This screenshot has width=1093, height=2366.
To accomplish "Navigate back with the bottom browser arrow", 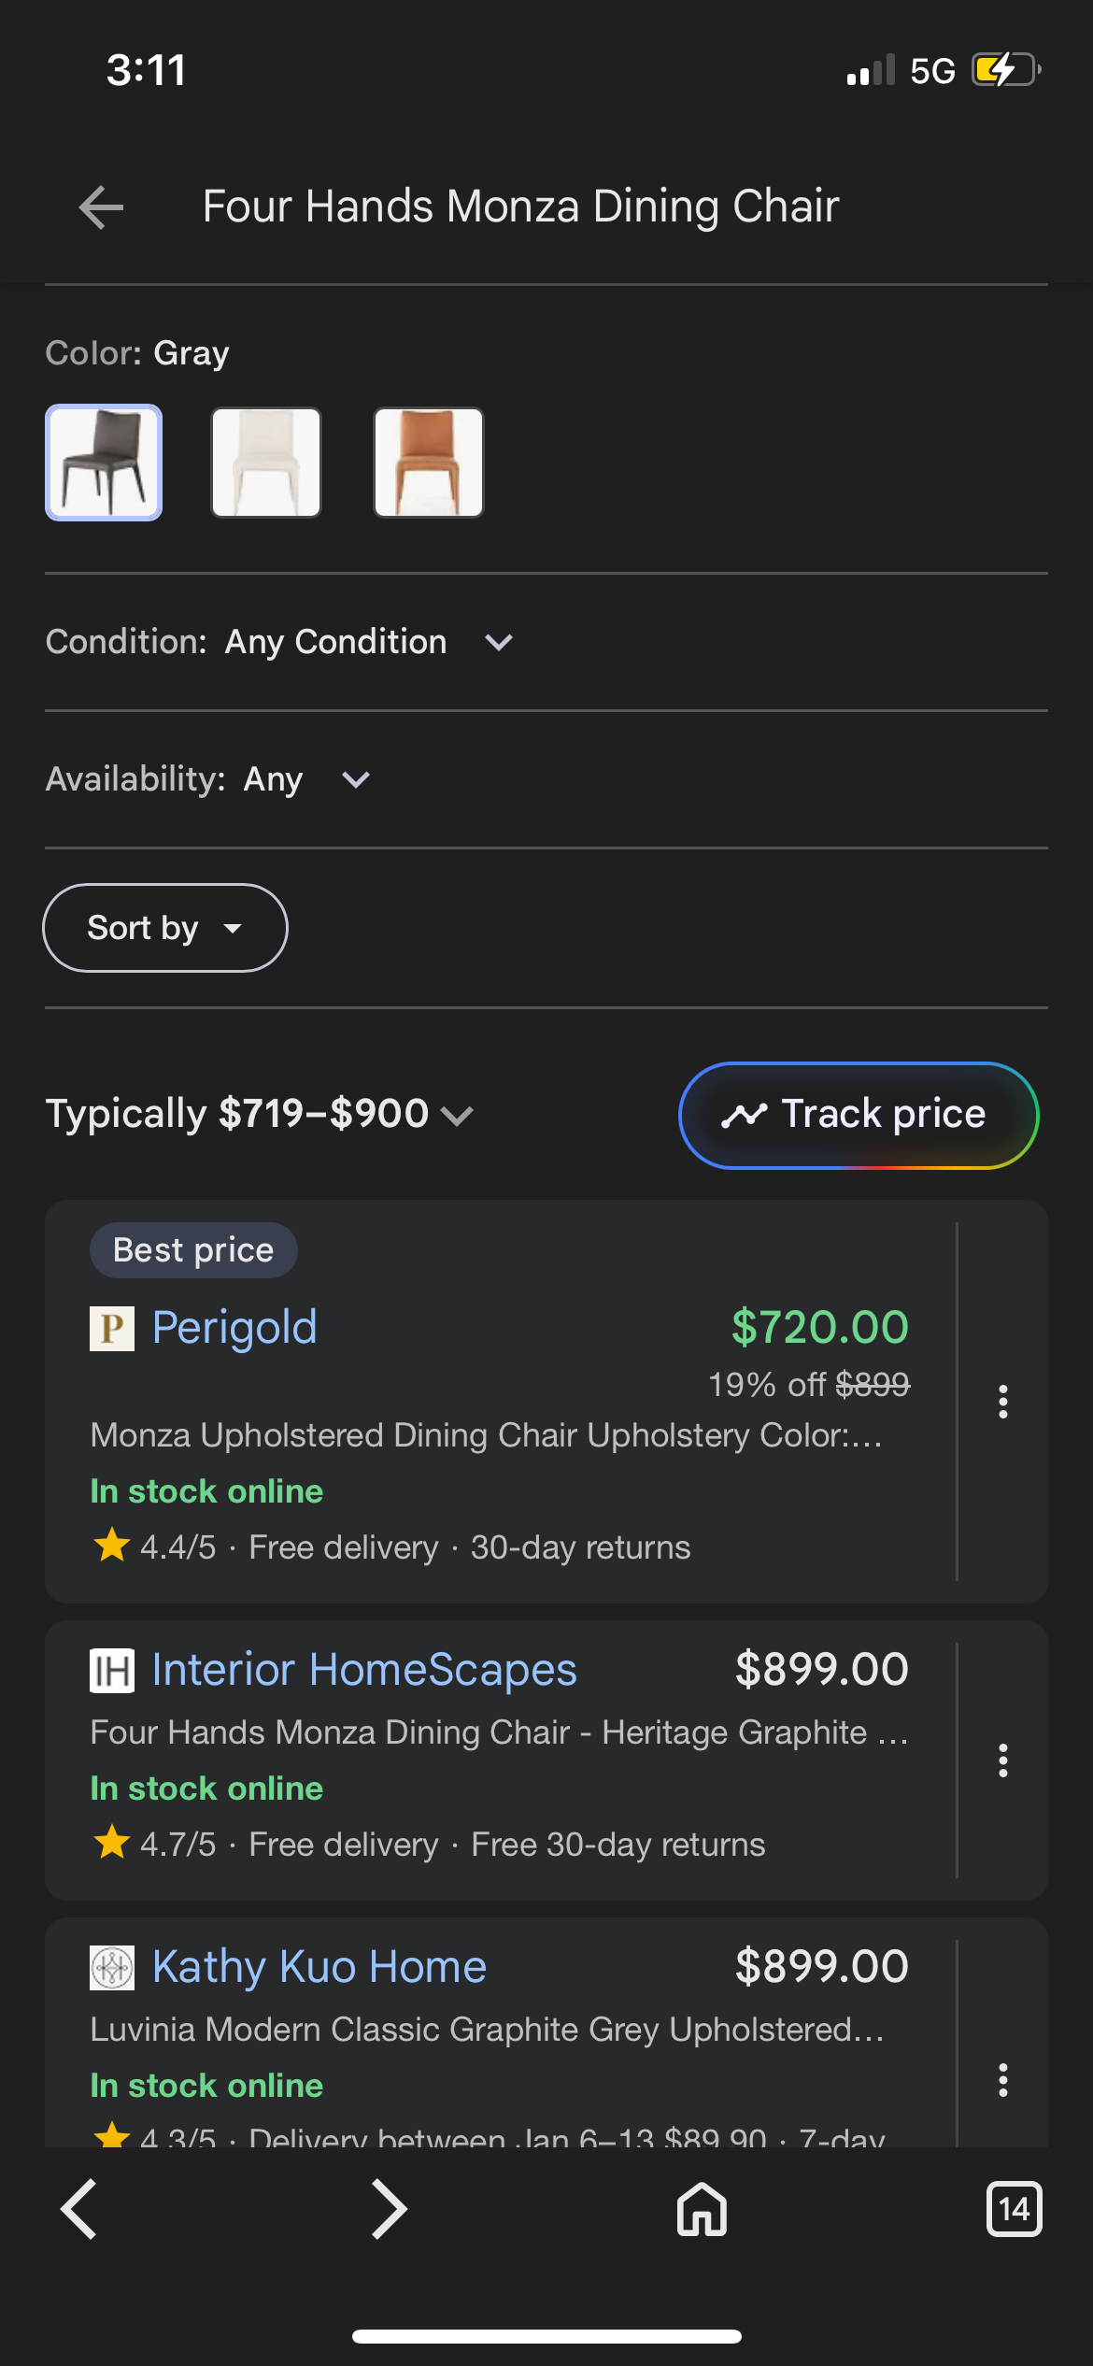I will coord(78,2209).
